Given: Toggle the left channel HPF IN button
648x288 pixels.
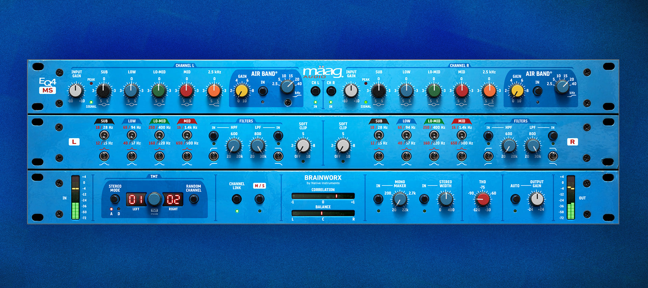Looking at the screenshot, I should 213,136.
